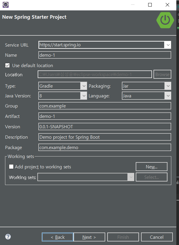Click the Finish button
Image resolution: width=179 pixels, height=245 pixels.
[123, 237]
